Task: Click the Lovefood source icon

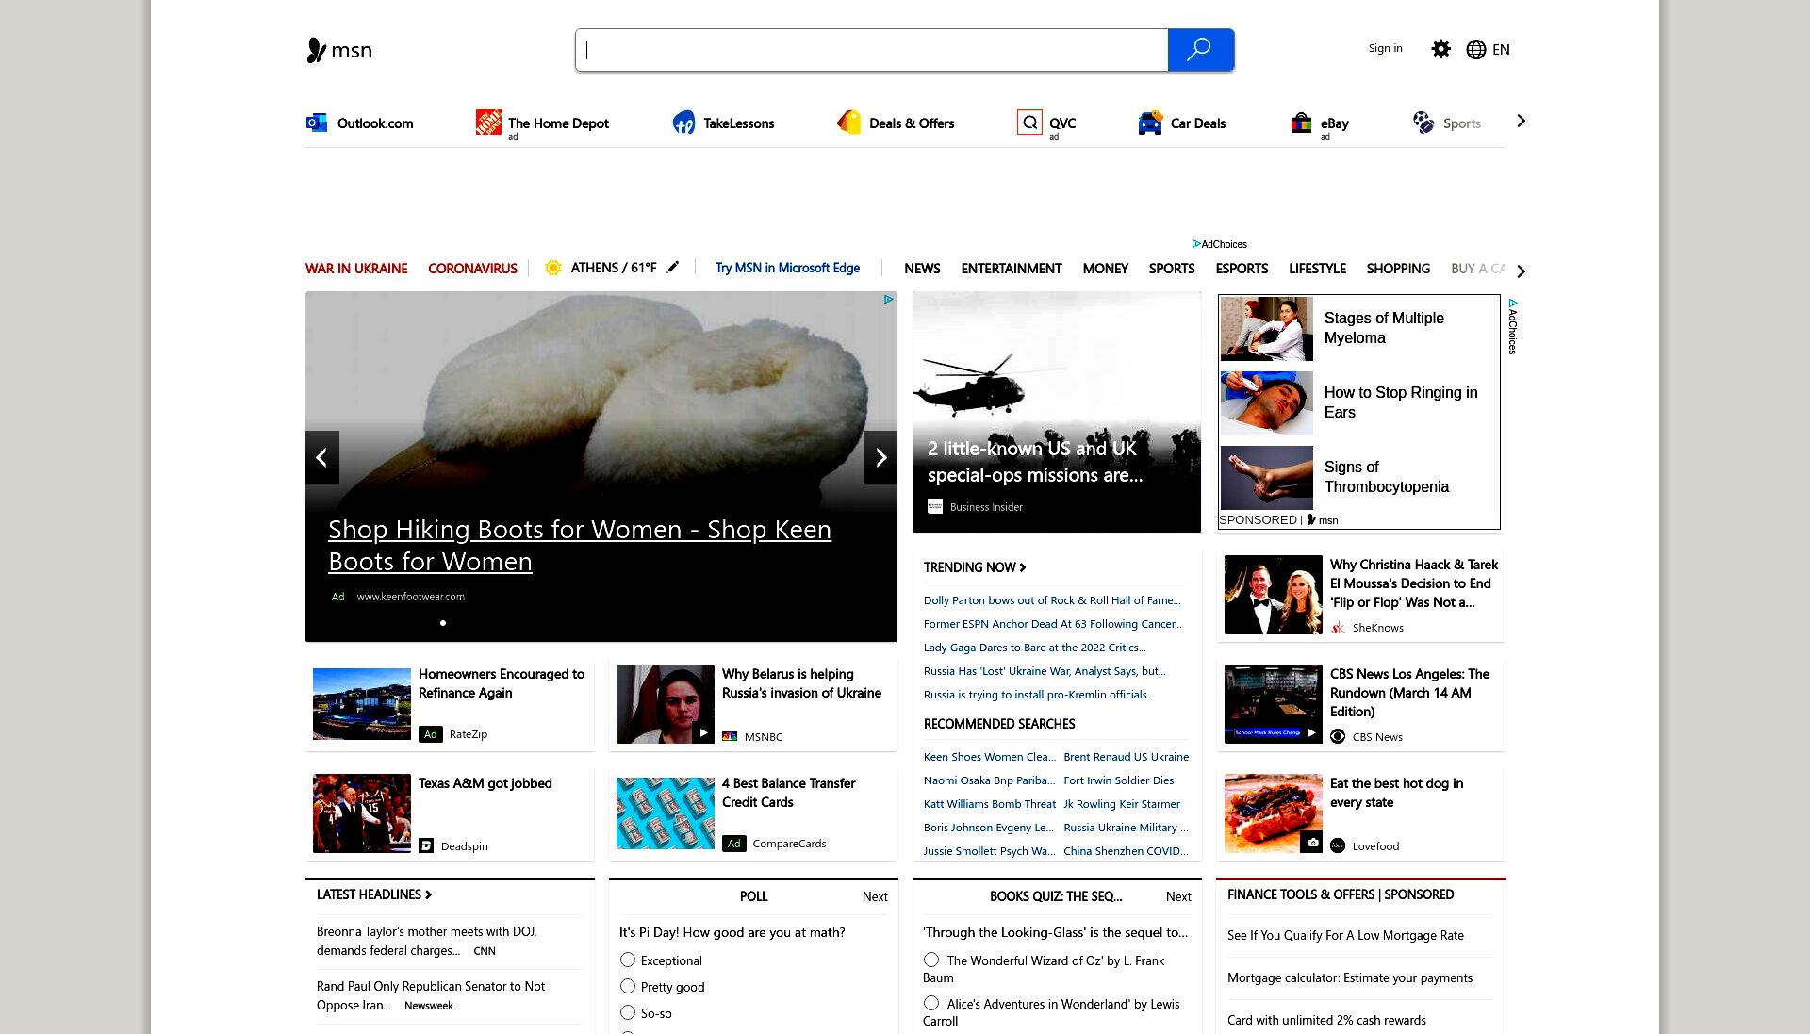Action: pos(1338,845)
